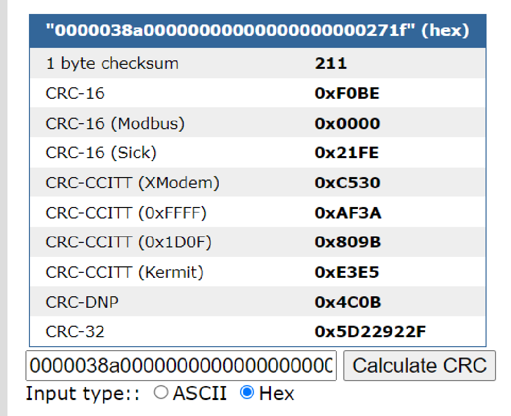Click the XModem result value 0xC530

(347, 183)
